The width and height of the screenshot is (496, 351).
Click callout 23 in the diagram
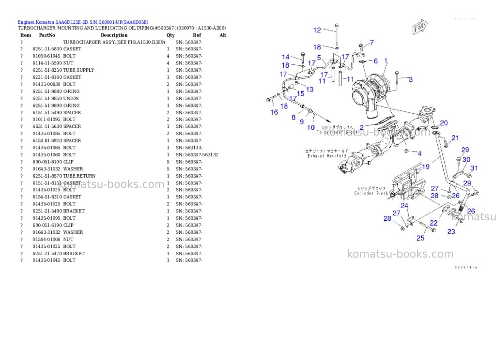pos(451,232)
